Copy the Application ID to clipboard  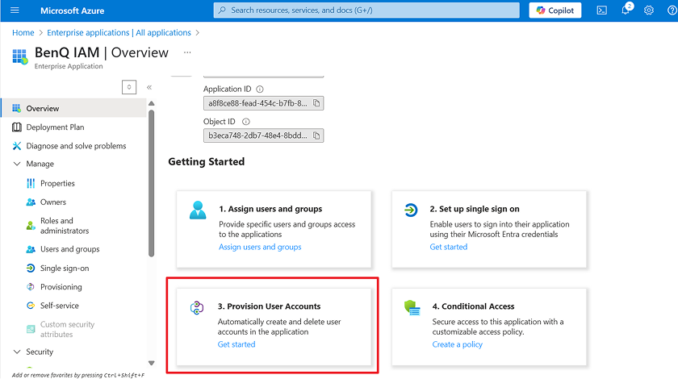317,103
